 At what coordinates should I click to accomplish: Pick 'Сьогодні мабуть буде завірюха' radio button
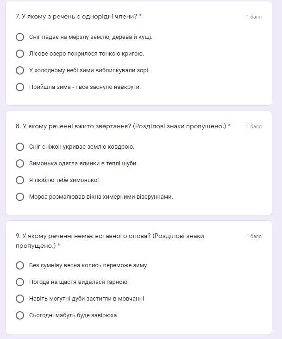(20, 315)
